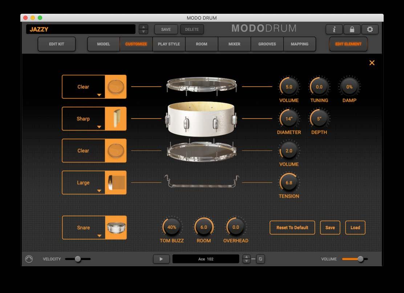Open the MAPPING tab
Image resolution: width=404 pixels, height=293 pixels.
coord(299,44)
